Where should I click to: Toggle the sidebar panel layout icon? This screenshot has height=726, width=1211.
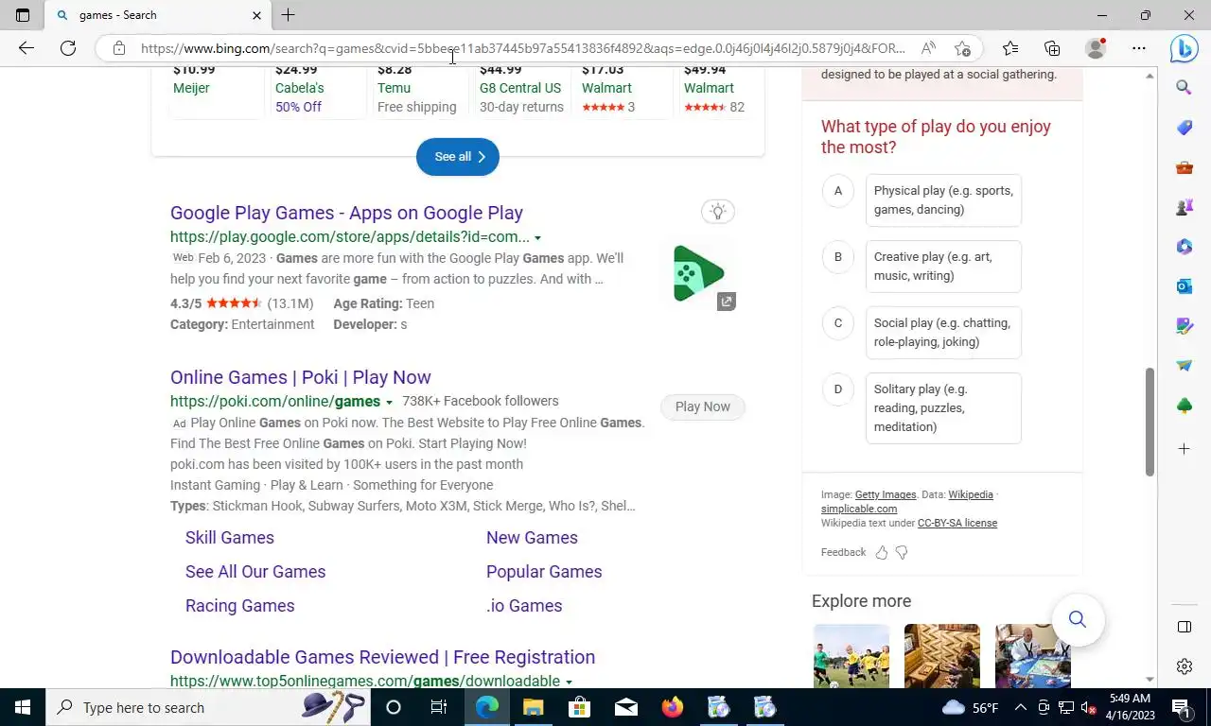(1184, 627)
